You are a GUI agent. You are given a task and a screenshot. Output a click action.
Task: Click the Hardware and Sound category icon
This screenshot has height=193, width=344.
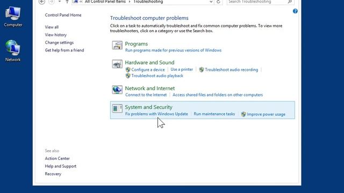point(117,64)
